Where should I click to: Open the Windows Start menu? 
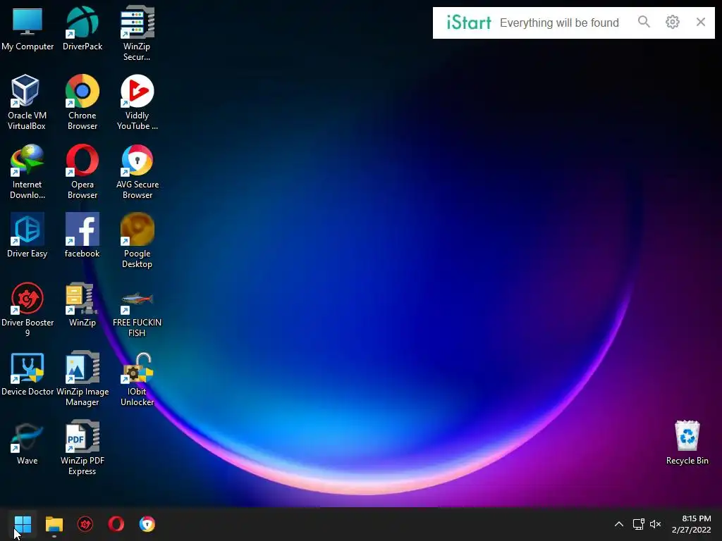(23, 524)
